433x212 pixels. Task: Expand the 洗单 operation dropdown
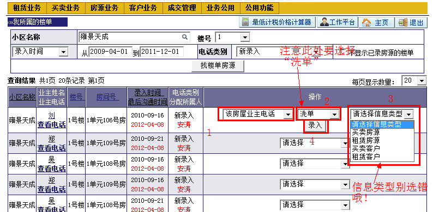[335, 114]
